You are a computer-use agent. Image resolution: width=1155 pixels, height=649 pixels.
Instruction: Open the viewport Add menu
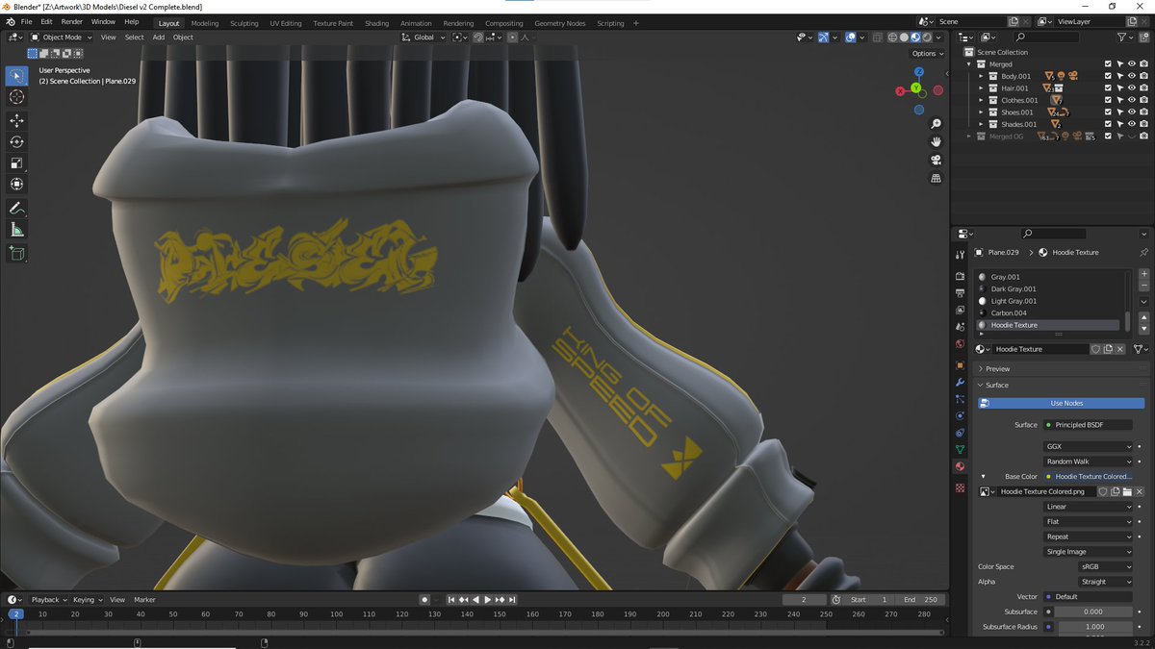point(158,37)
